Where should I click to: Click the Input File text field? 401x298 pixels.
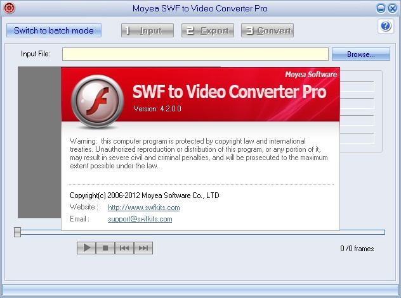click(x=195, y=54)
